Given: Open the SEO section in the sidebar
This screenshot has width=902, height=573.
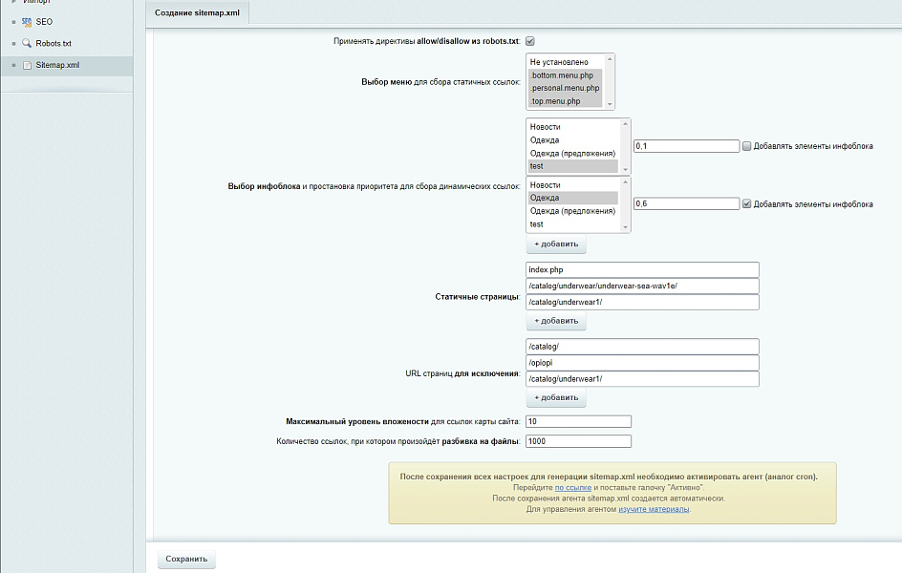Looking at the screenshot, I should [x=44, y=21].
